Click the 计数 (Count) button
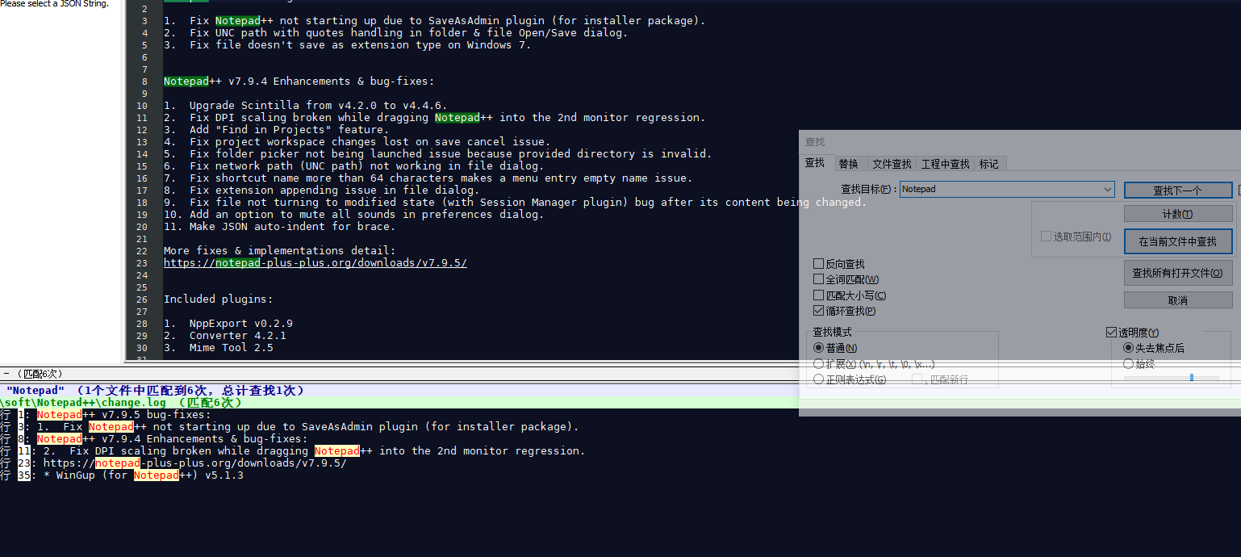 [x=1177, y=213]
